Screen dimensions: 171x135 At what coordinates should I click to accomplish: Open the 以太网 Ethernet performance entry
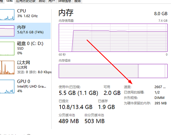pos(25,67)
